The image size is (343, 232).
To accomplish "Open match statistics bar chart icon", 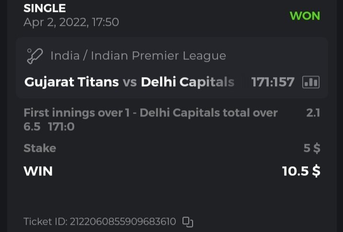I will pyautogui.click(x=311, y=82).
